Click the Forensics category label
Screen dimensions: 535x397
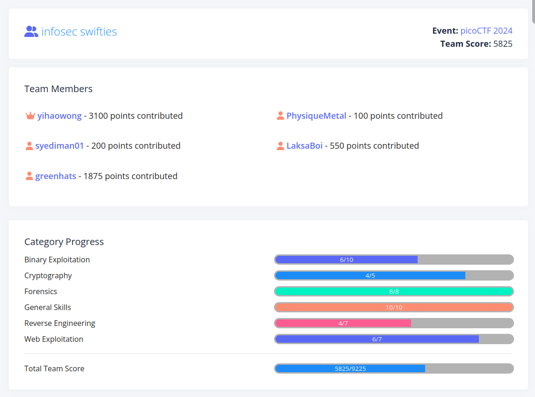41,291
